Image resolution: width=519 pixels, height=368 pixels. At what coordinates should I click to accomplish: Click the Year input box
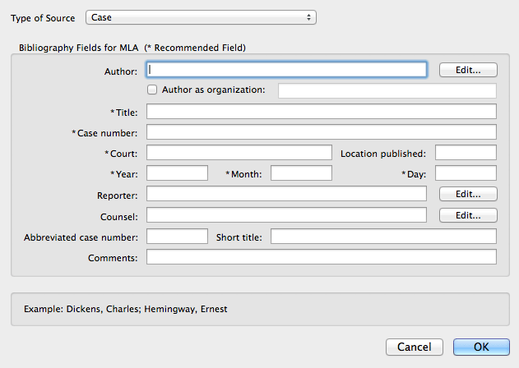177,173
